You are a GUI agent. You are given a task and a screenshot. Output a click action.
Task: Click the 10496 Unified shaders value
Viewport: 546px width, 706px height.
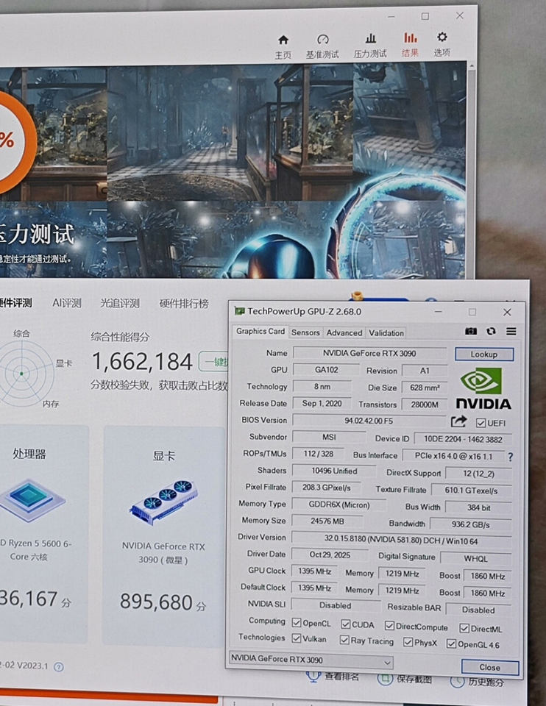[334, 471]
